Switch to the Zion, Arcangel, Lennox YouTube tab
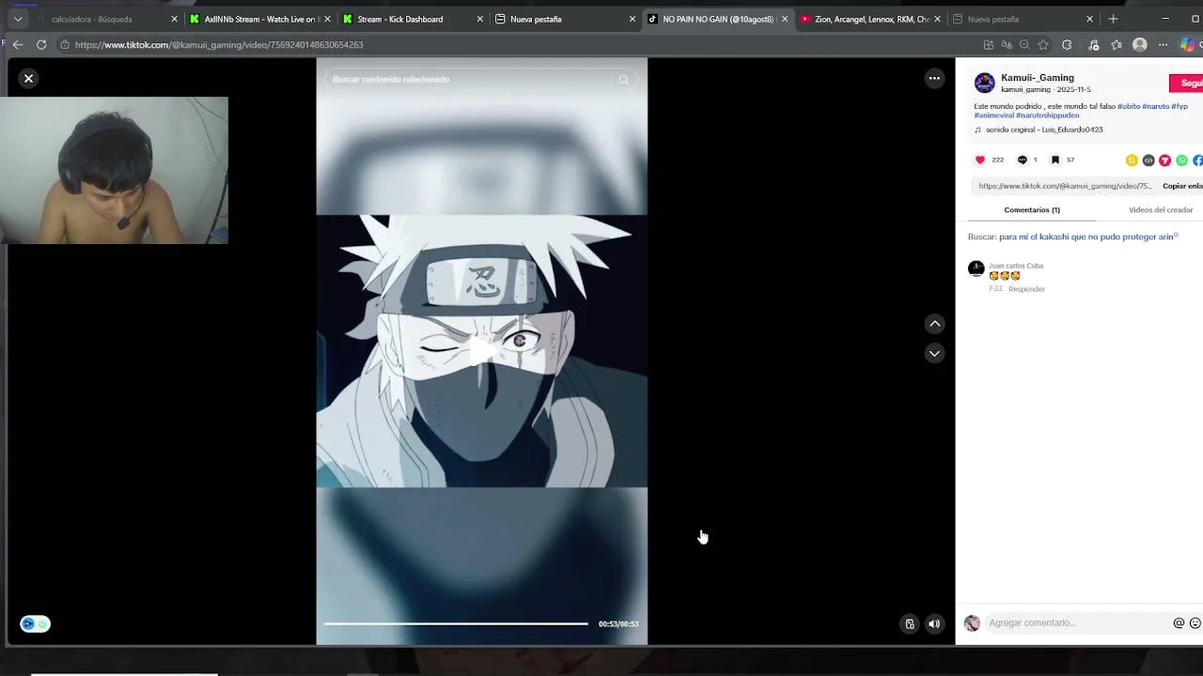The image size is (1203, 676). point(871,19)
